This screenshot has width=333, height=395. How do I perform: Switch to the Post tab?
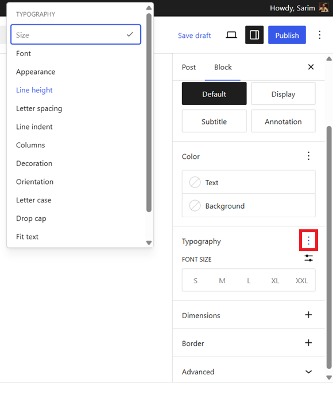point(189,67)
